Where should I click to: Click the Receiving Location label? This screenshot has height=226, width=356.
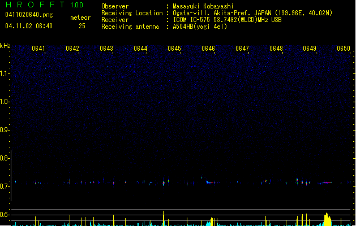(x=132, y=13)
